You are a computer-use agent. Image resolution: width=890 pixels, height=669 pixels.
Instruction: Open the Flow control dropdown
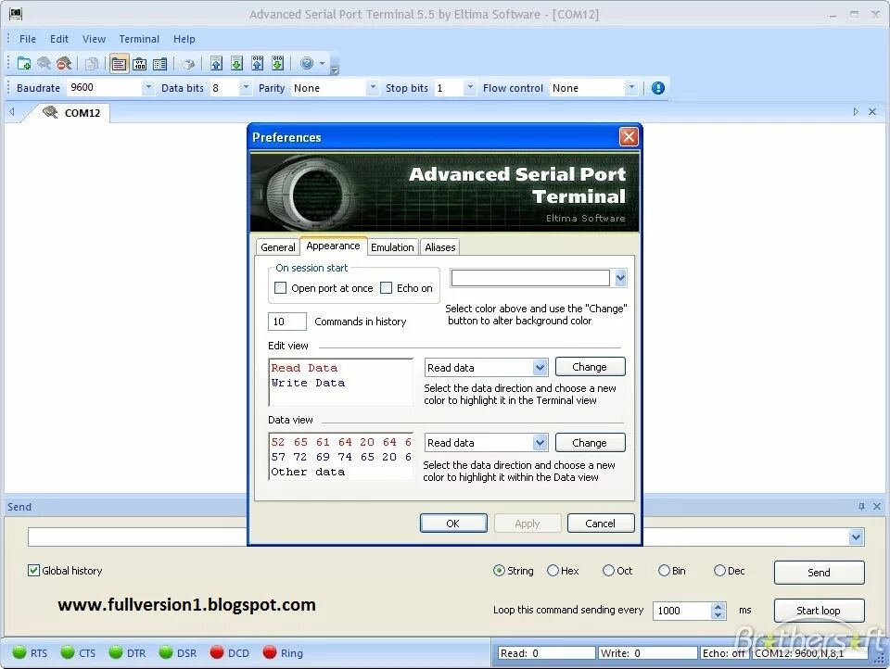(x=631, y=88)
